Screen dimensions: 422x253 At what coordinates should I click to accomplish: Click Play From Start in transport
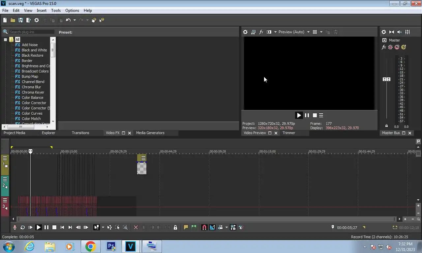pyautogui.click(x=30, y=227)
